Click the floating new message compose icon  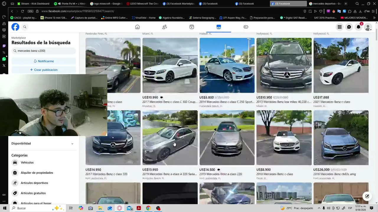click(x=367, y=196)
